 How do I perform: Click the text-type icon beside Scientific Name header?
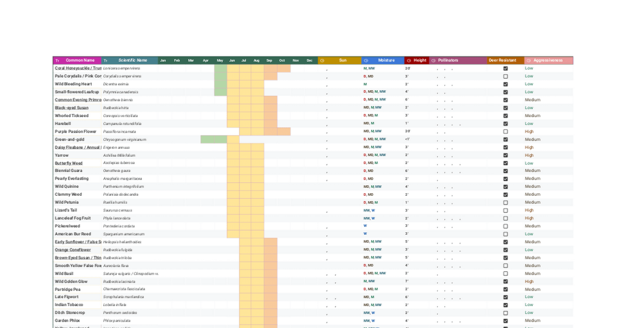[x=105, y=60]
